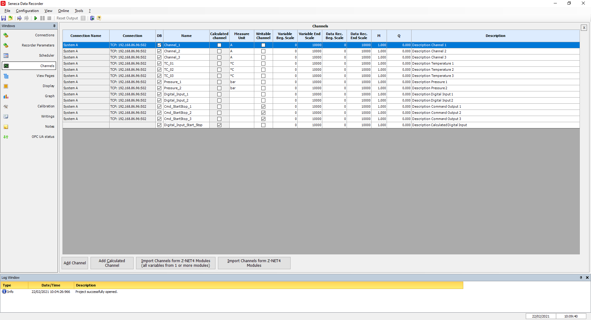The height and width of the screenshot is (320, 591).
Task: Close the Log Window panel
Action: point(587,278)
